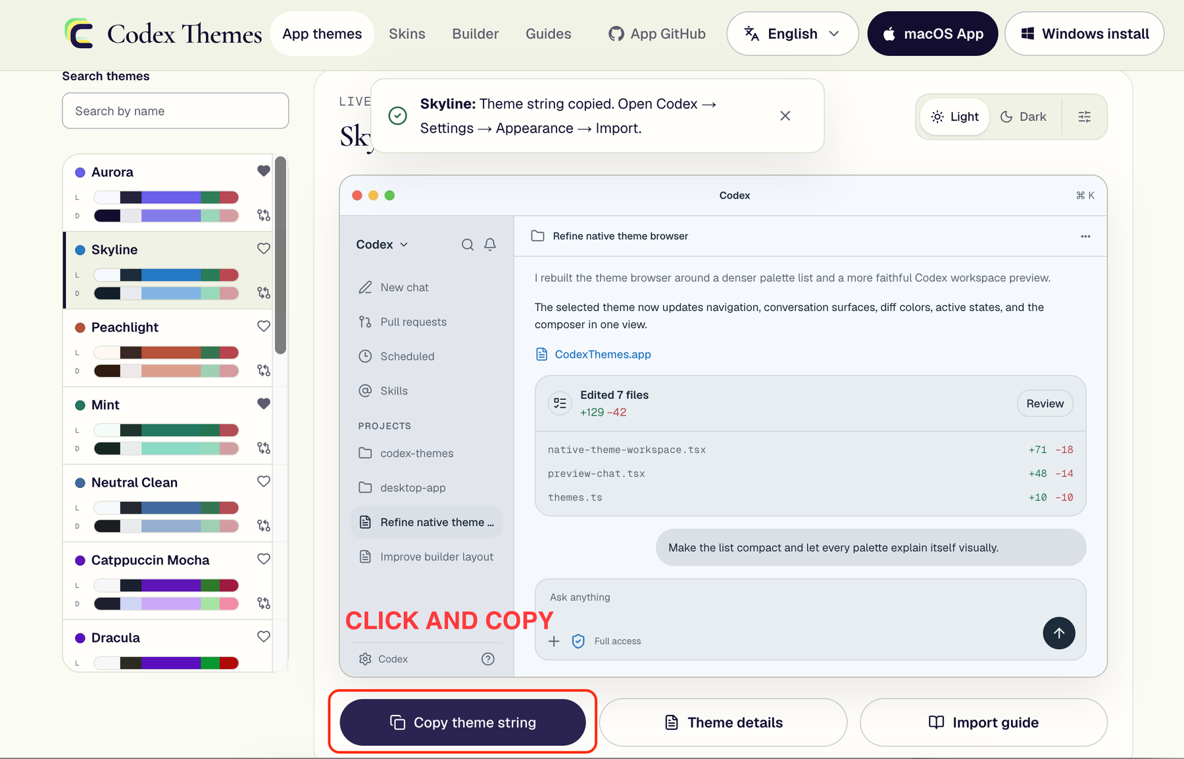Open the three-dots menu in chat header
Screen dimensions: 1184x759
click(1085, 236)
